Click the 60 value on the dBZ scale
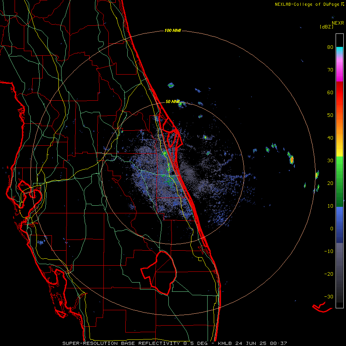 coord(330,92)
